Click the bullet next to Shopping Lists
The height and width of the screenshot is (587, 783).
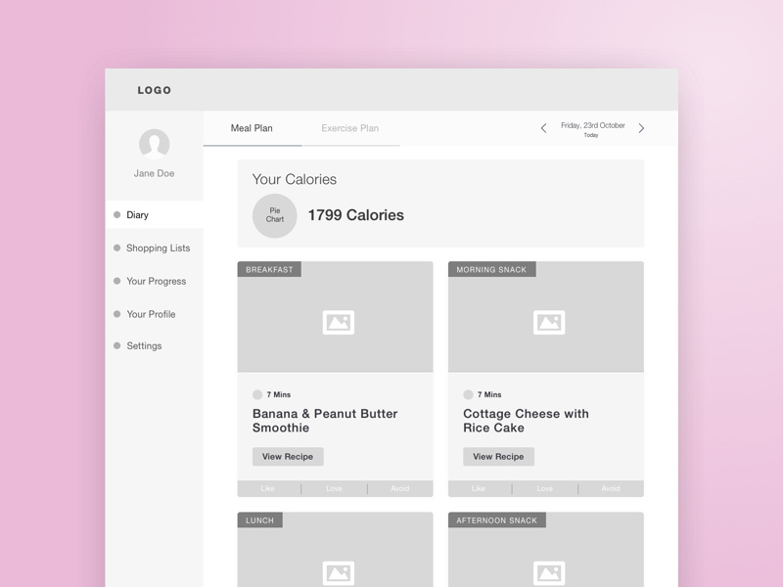coord(116,248)
